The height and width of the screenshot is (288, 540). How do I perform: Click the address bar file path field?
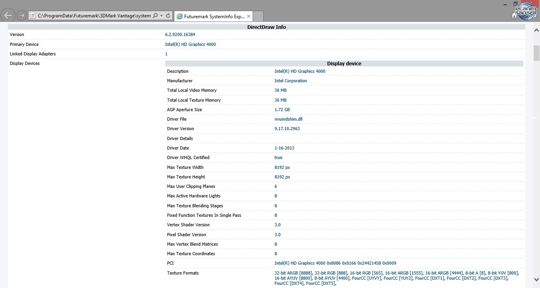(x=94, y=16)
